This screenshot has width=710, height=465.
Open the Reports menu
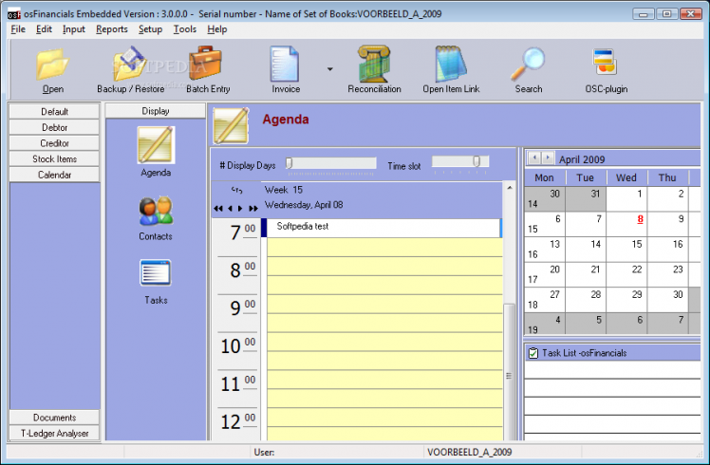[x=112, y=29]
